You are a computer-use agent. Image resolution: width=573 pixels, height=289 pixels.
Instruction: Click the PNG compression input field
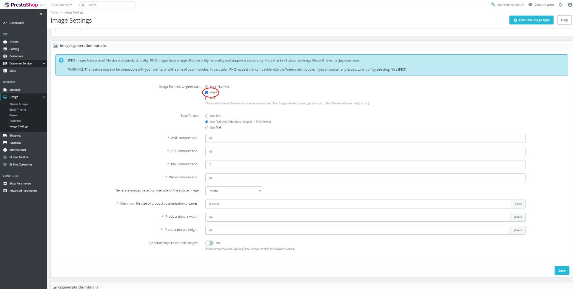(x=365, y=165)
